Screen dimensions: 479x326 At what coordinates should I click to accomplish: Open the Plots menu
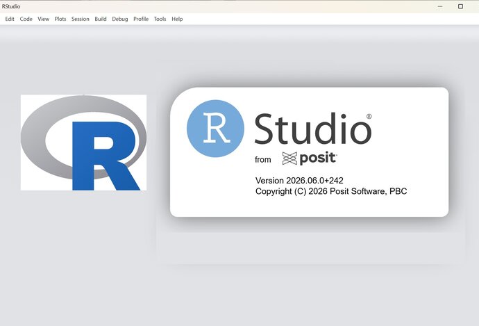pos(60,19)
